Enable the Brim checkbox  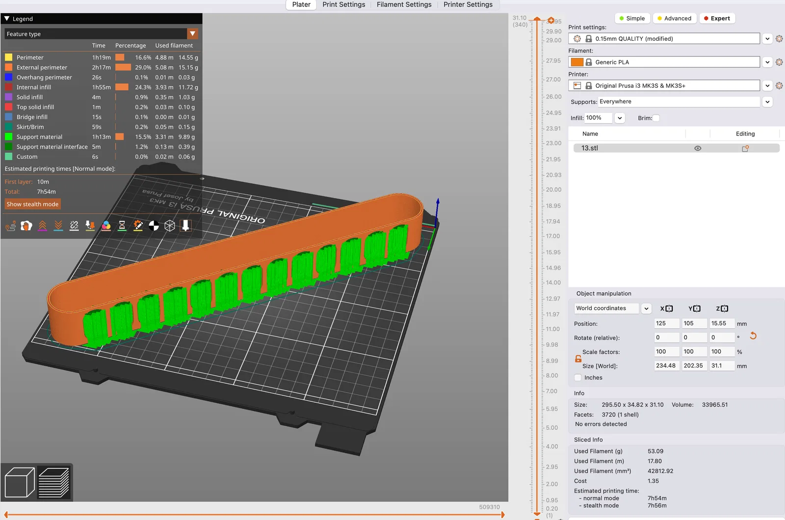click(656, 118)
